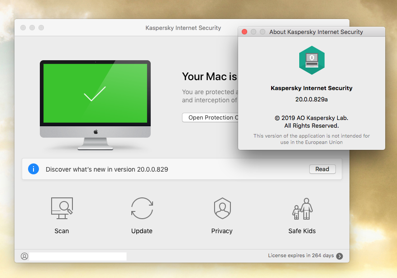
Task: Click the license details arrow icon
Action: pyautogui.click(x=340, y=256)
